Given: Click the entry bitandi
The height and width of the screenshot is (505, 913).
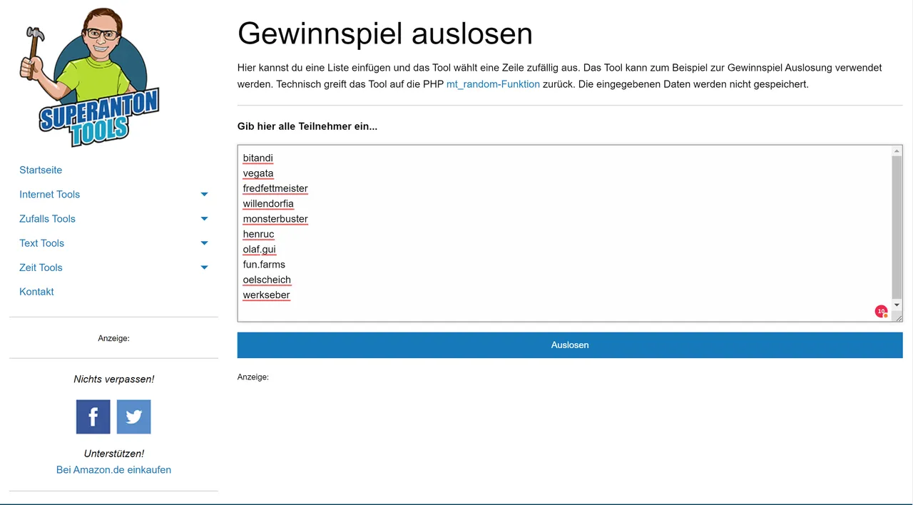Looking at the screenshot, I should [258, 158].
